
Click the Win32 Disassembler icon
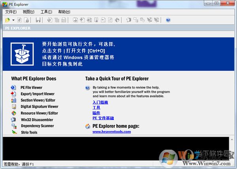pyautogui.click(x=13, y=120)
